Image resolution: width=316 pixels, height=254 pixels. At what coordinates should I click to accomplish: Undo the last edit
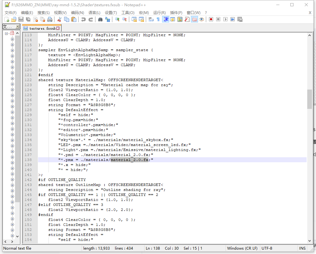tap(83, 19)
